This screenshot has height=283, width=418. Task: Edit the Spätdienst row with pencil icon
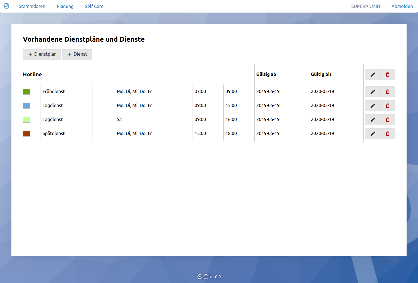[373, 134]
